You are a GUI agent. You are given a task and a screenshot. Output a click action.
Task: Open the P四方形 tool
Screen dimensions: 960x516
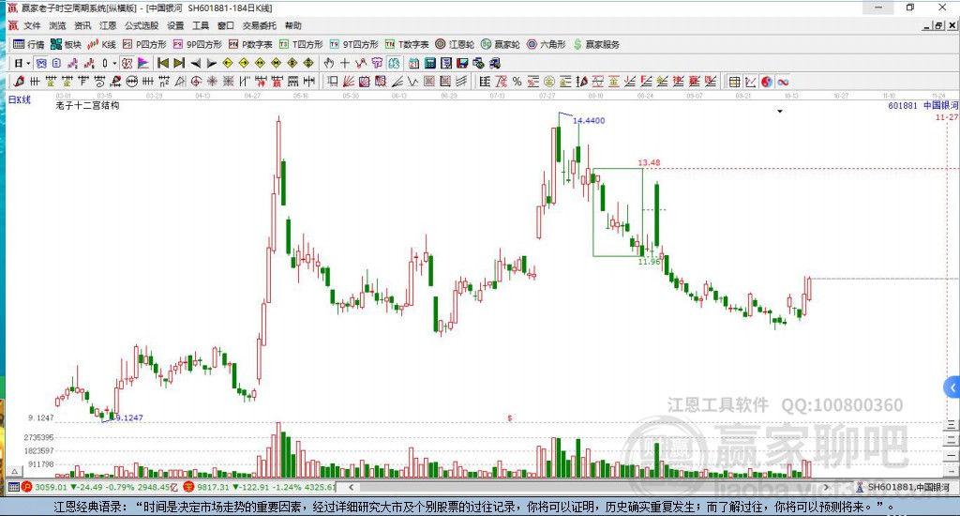click(144, 44)
